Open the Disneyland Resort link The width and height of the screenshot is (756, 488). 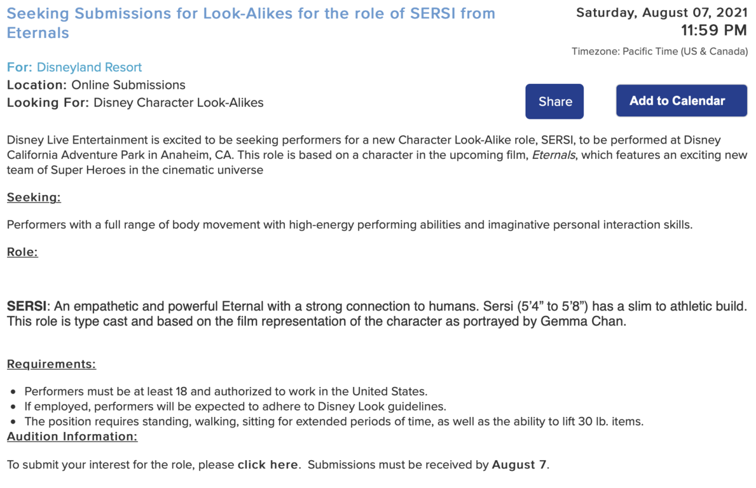click(x=89, y=67)
